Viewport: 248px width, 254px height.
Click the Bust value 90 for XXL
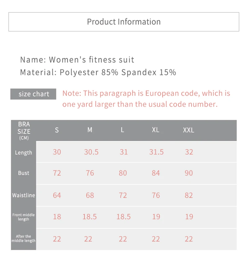189,173
